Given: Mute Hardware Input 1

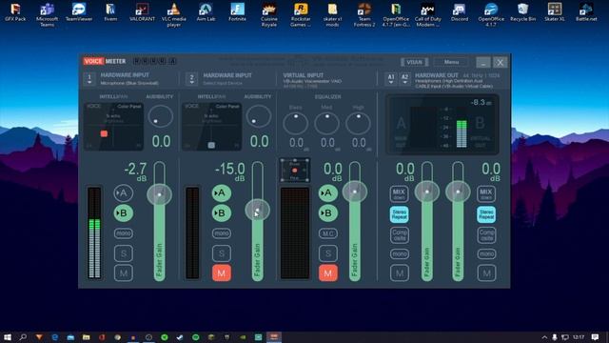Looking at the screenshot, I should (124, 273).
